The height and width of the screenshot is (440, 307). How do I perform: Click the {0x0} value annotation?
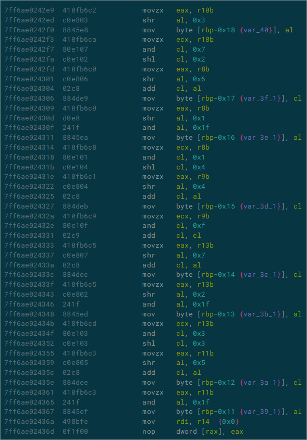pos(229,422)
